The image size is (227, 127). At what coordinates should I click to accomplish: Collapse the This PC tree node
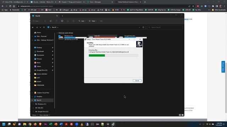(x=32, y=100)
